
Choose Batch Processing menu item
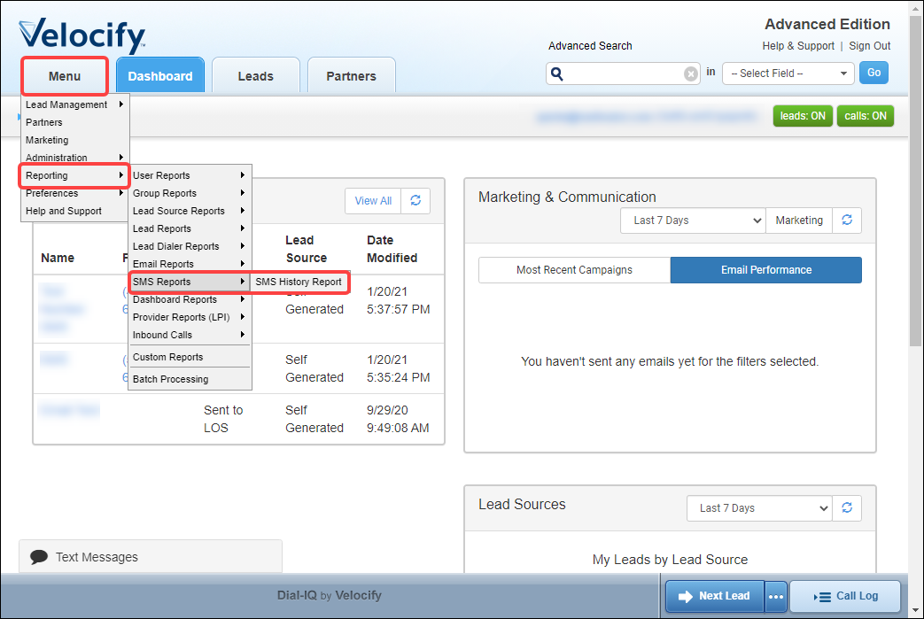point(190,379)
